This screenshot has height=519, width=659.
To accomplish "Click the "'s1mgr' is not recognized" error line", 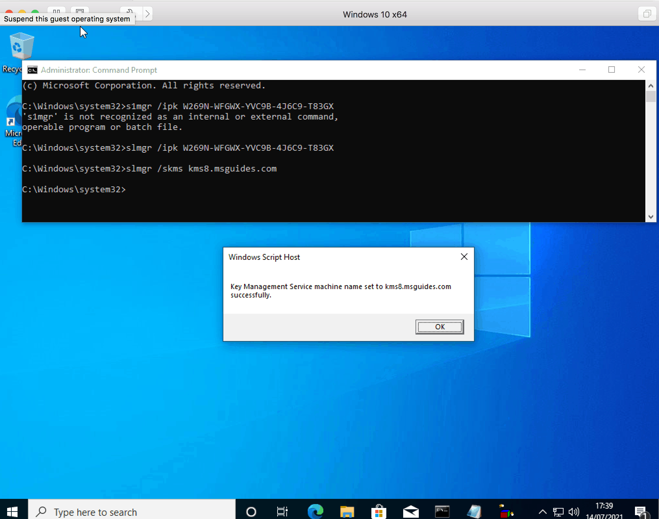I will [180, 117].
